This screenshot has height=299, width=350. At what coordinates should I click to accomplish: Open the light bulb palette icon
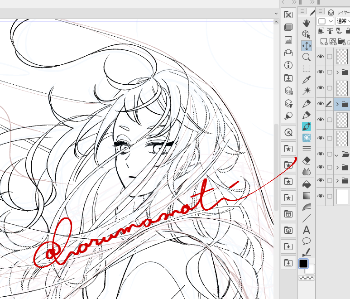click(x=288, y=116)
